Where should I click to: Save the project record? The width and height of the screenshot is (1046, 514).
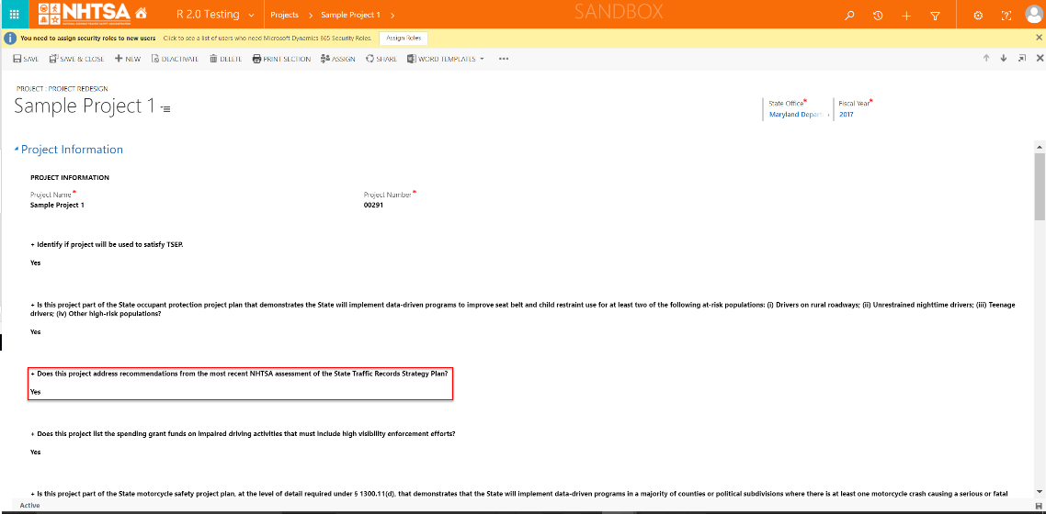[26, 59]
